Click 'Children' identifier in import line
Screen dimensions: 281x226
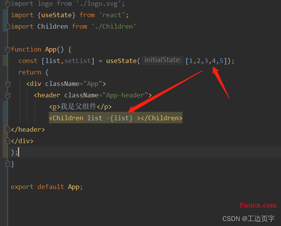(53, 26)
